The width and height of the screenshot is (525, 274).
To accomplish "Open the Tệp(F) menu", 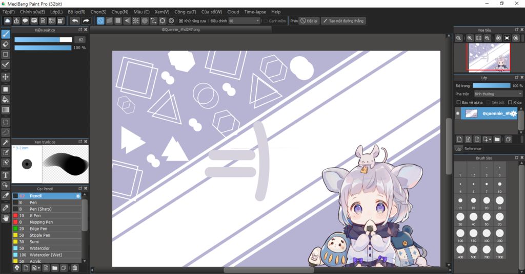I will tap(9, 12).
